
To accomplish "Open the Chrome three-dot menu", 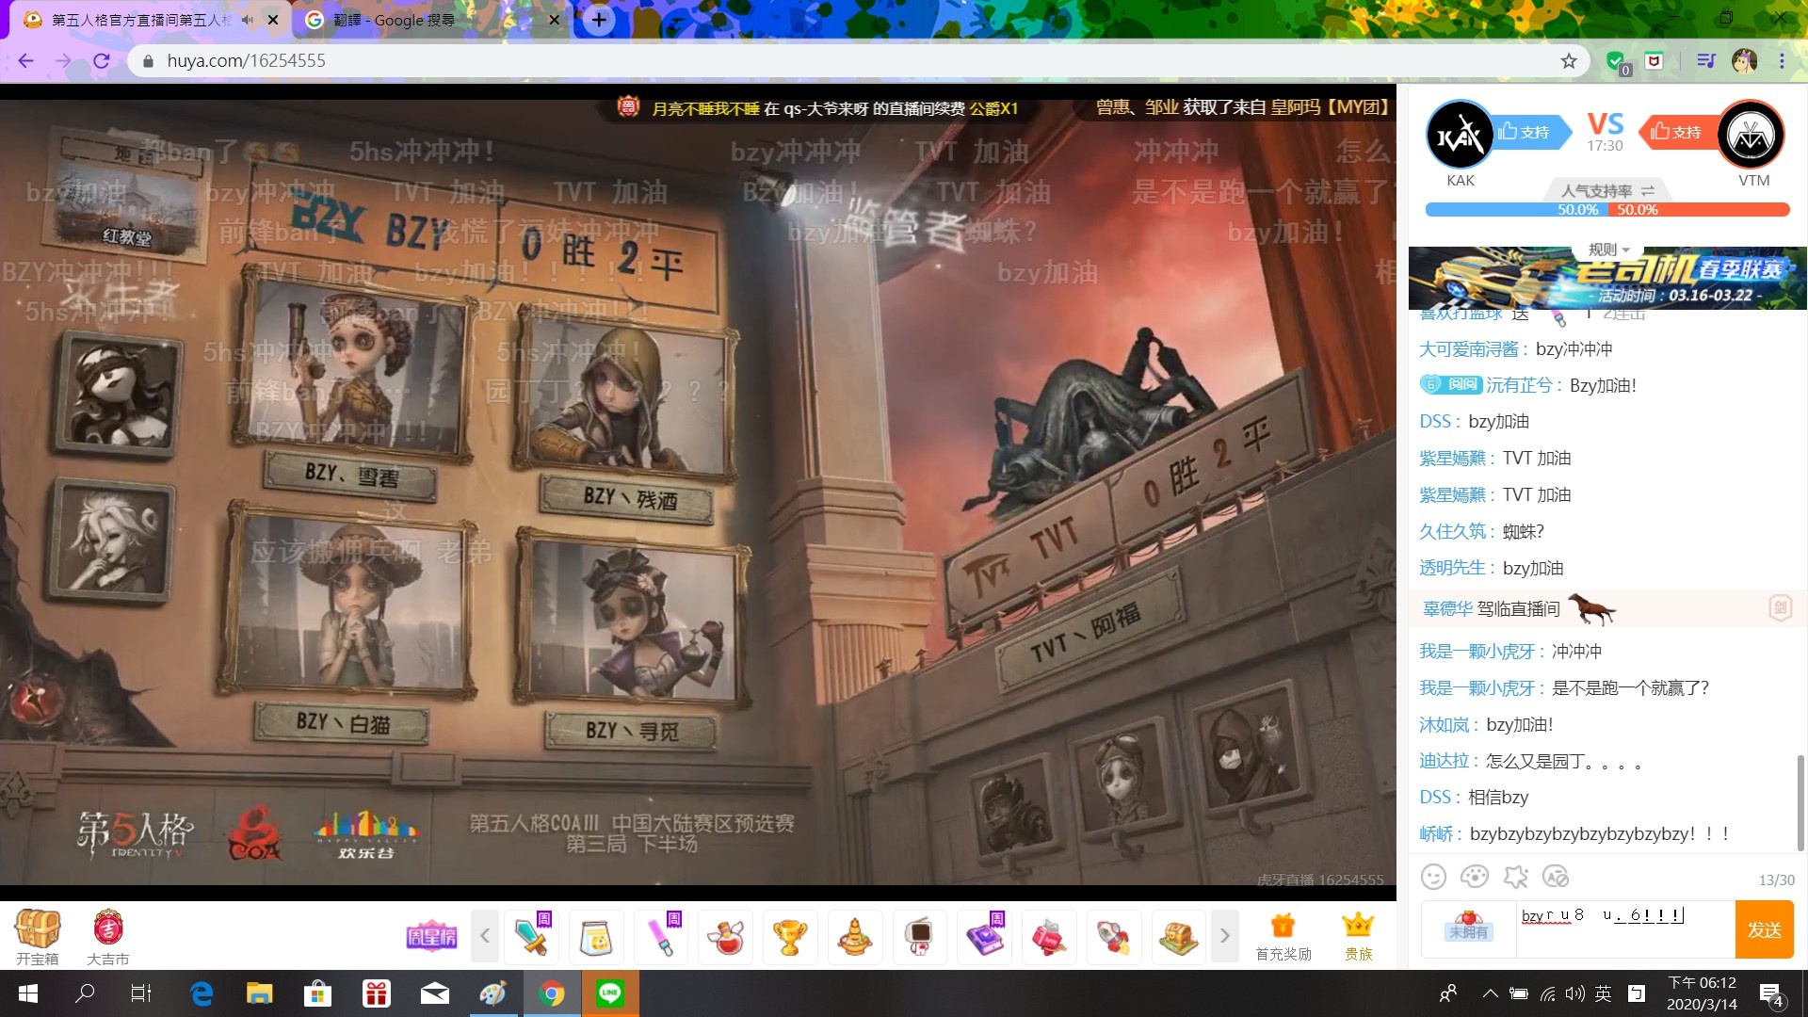I will click(1782, 61).
